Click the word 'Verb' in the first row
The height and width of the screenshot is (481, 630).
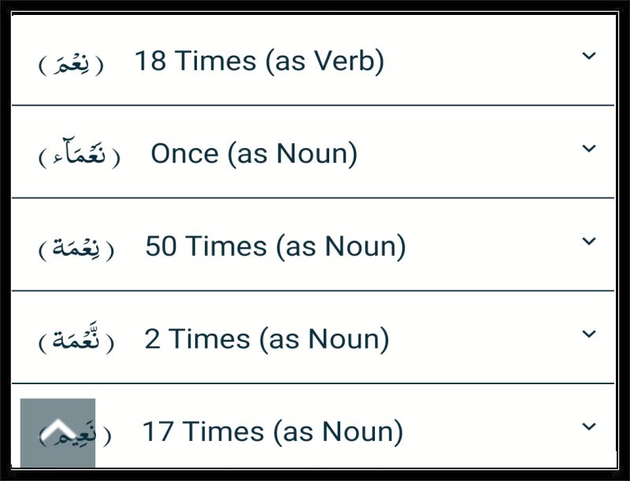click(349, 61)
